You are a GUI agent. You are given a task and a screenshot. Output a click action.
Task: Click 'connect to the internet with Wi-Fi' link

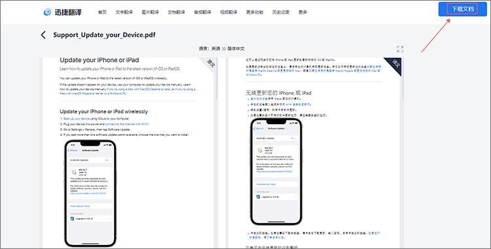coord(127,124)
